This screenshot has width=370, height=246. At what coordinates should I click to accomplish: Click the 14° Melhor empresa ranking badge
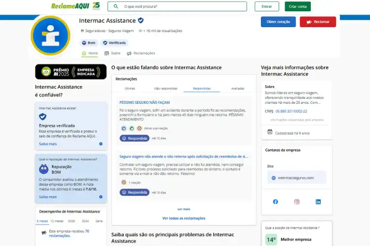tap(271, 240)
